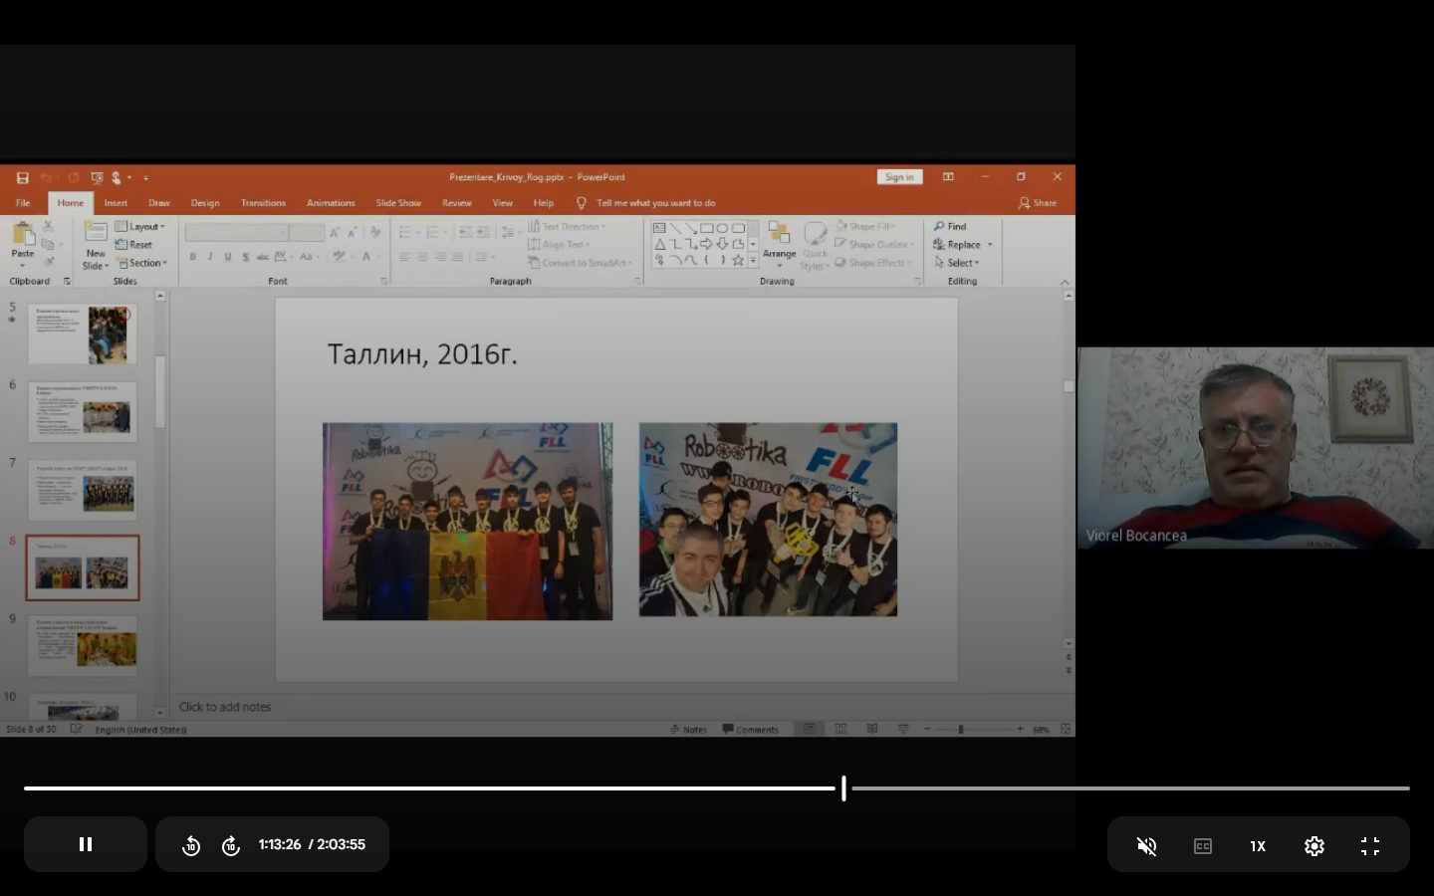Click the video progress slider handle
Screen dimensions: 1434x896
tap(843, 788)
